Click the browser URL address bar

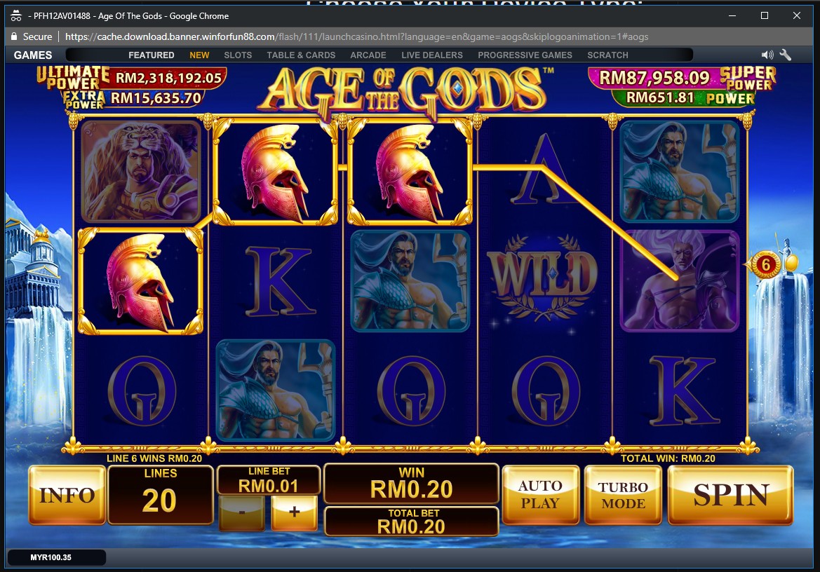356,36
